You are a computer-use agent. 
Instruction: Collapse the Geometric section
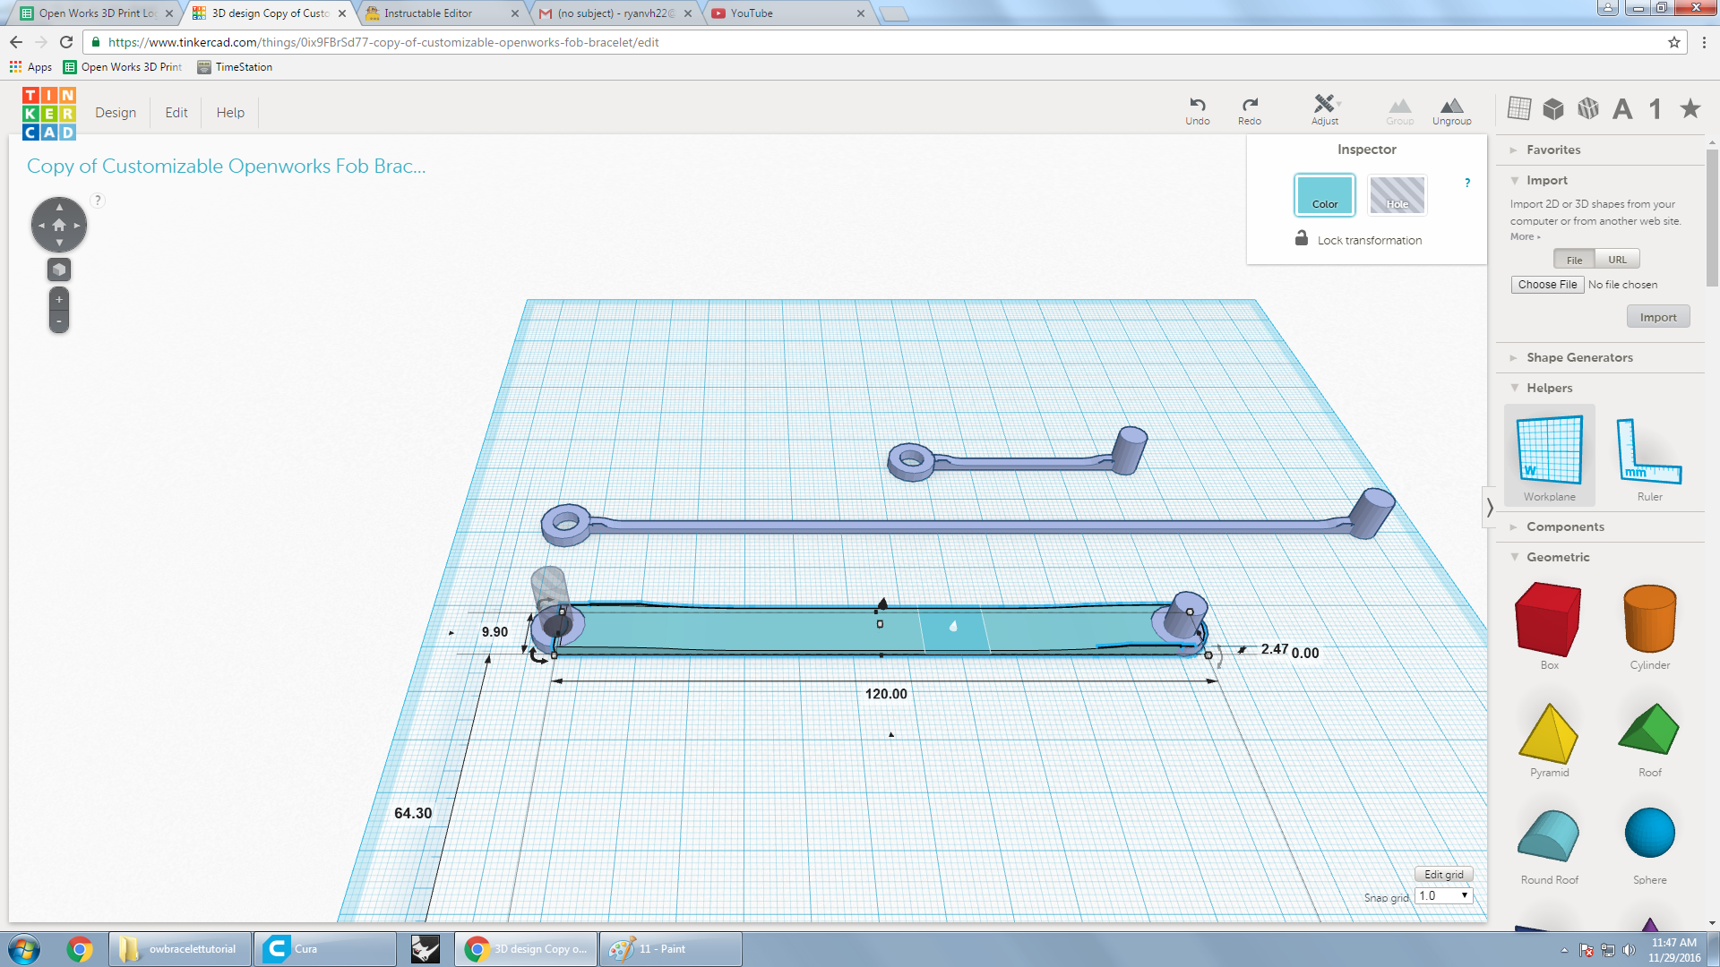point(1558,557)
